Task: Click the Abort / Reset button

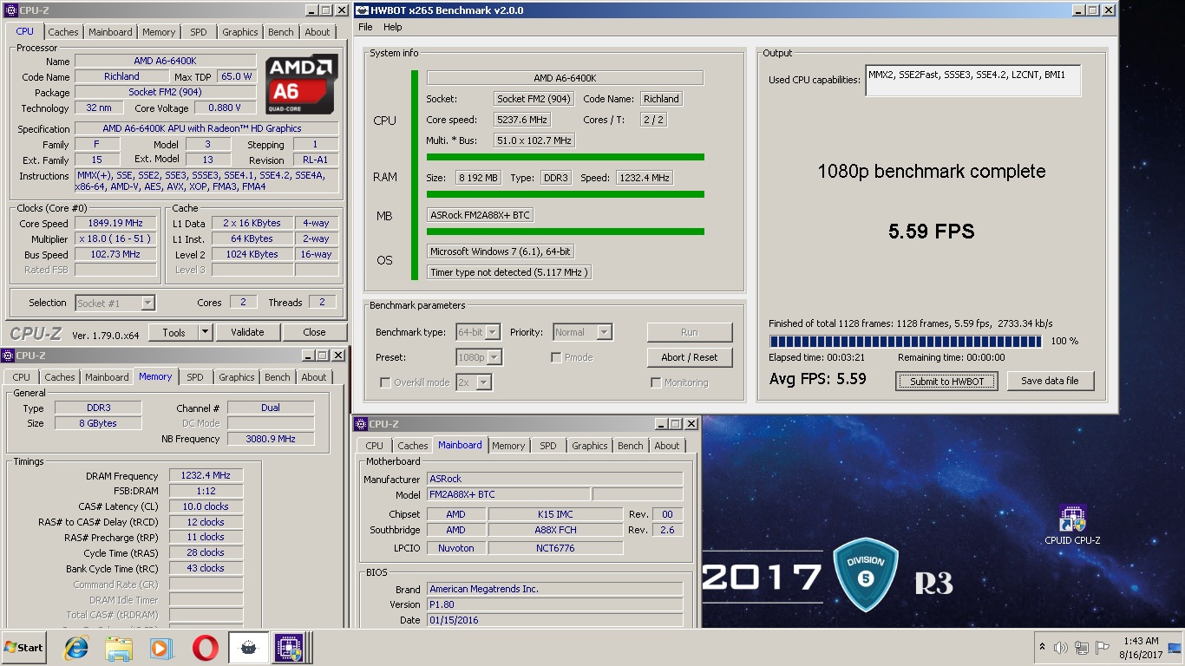Action: click(690, 357)
